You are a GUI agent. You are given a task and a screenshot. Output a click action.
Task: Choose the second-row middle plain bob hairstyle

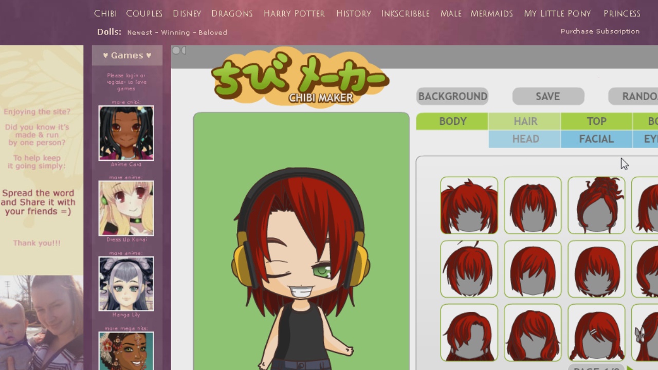coord(533,269)
